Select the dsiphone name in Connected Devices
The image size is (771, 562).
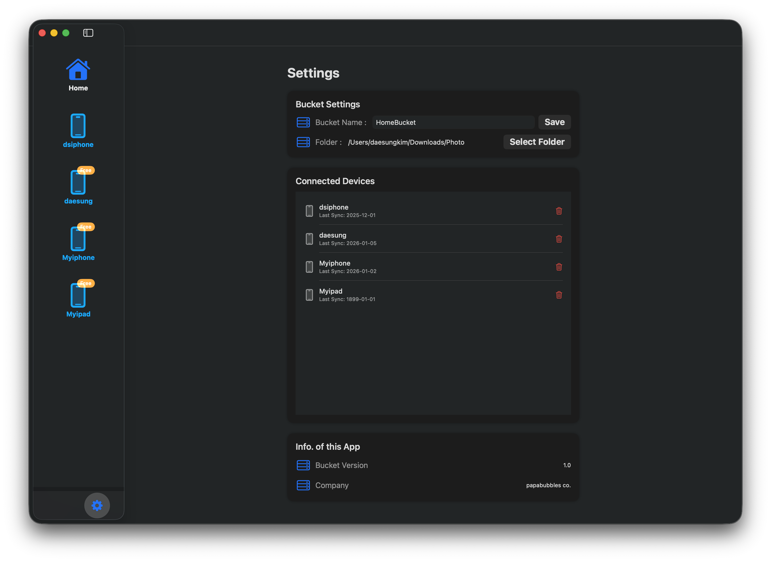[334, 207]
